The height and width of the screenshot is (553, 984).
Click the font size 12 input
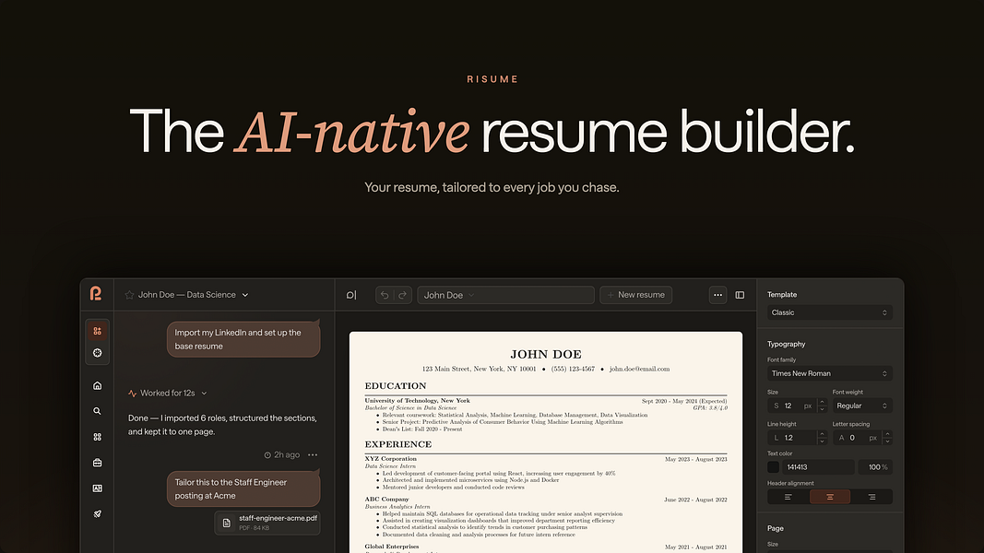(x=792, y=406)
